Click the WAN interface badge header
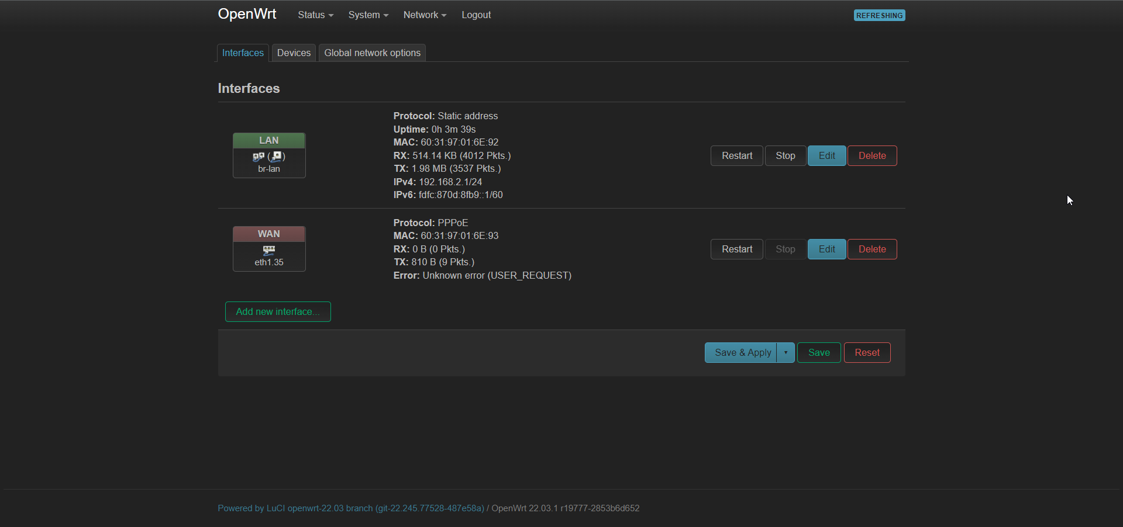1123x527 pixels. 269,234
